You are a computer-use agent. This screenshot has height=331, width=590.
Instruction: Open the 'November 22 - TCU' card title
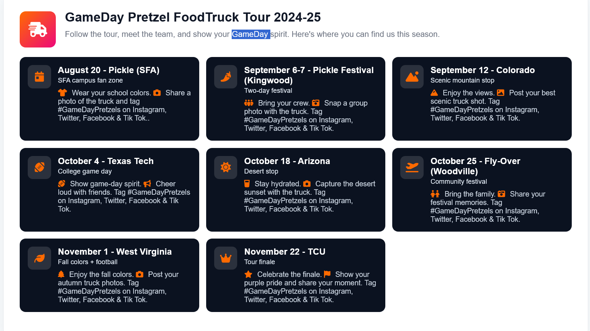pyautogui.click(x=285, y=252)
